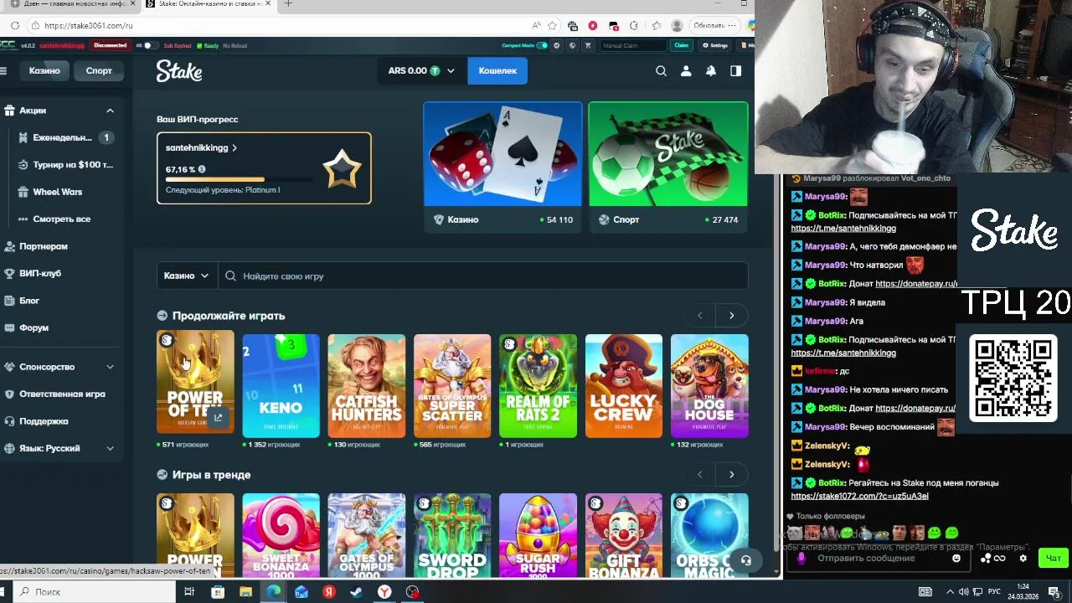Expand the Язык: Русский language selector

point(110,448)
